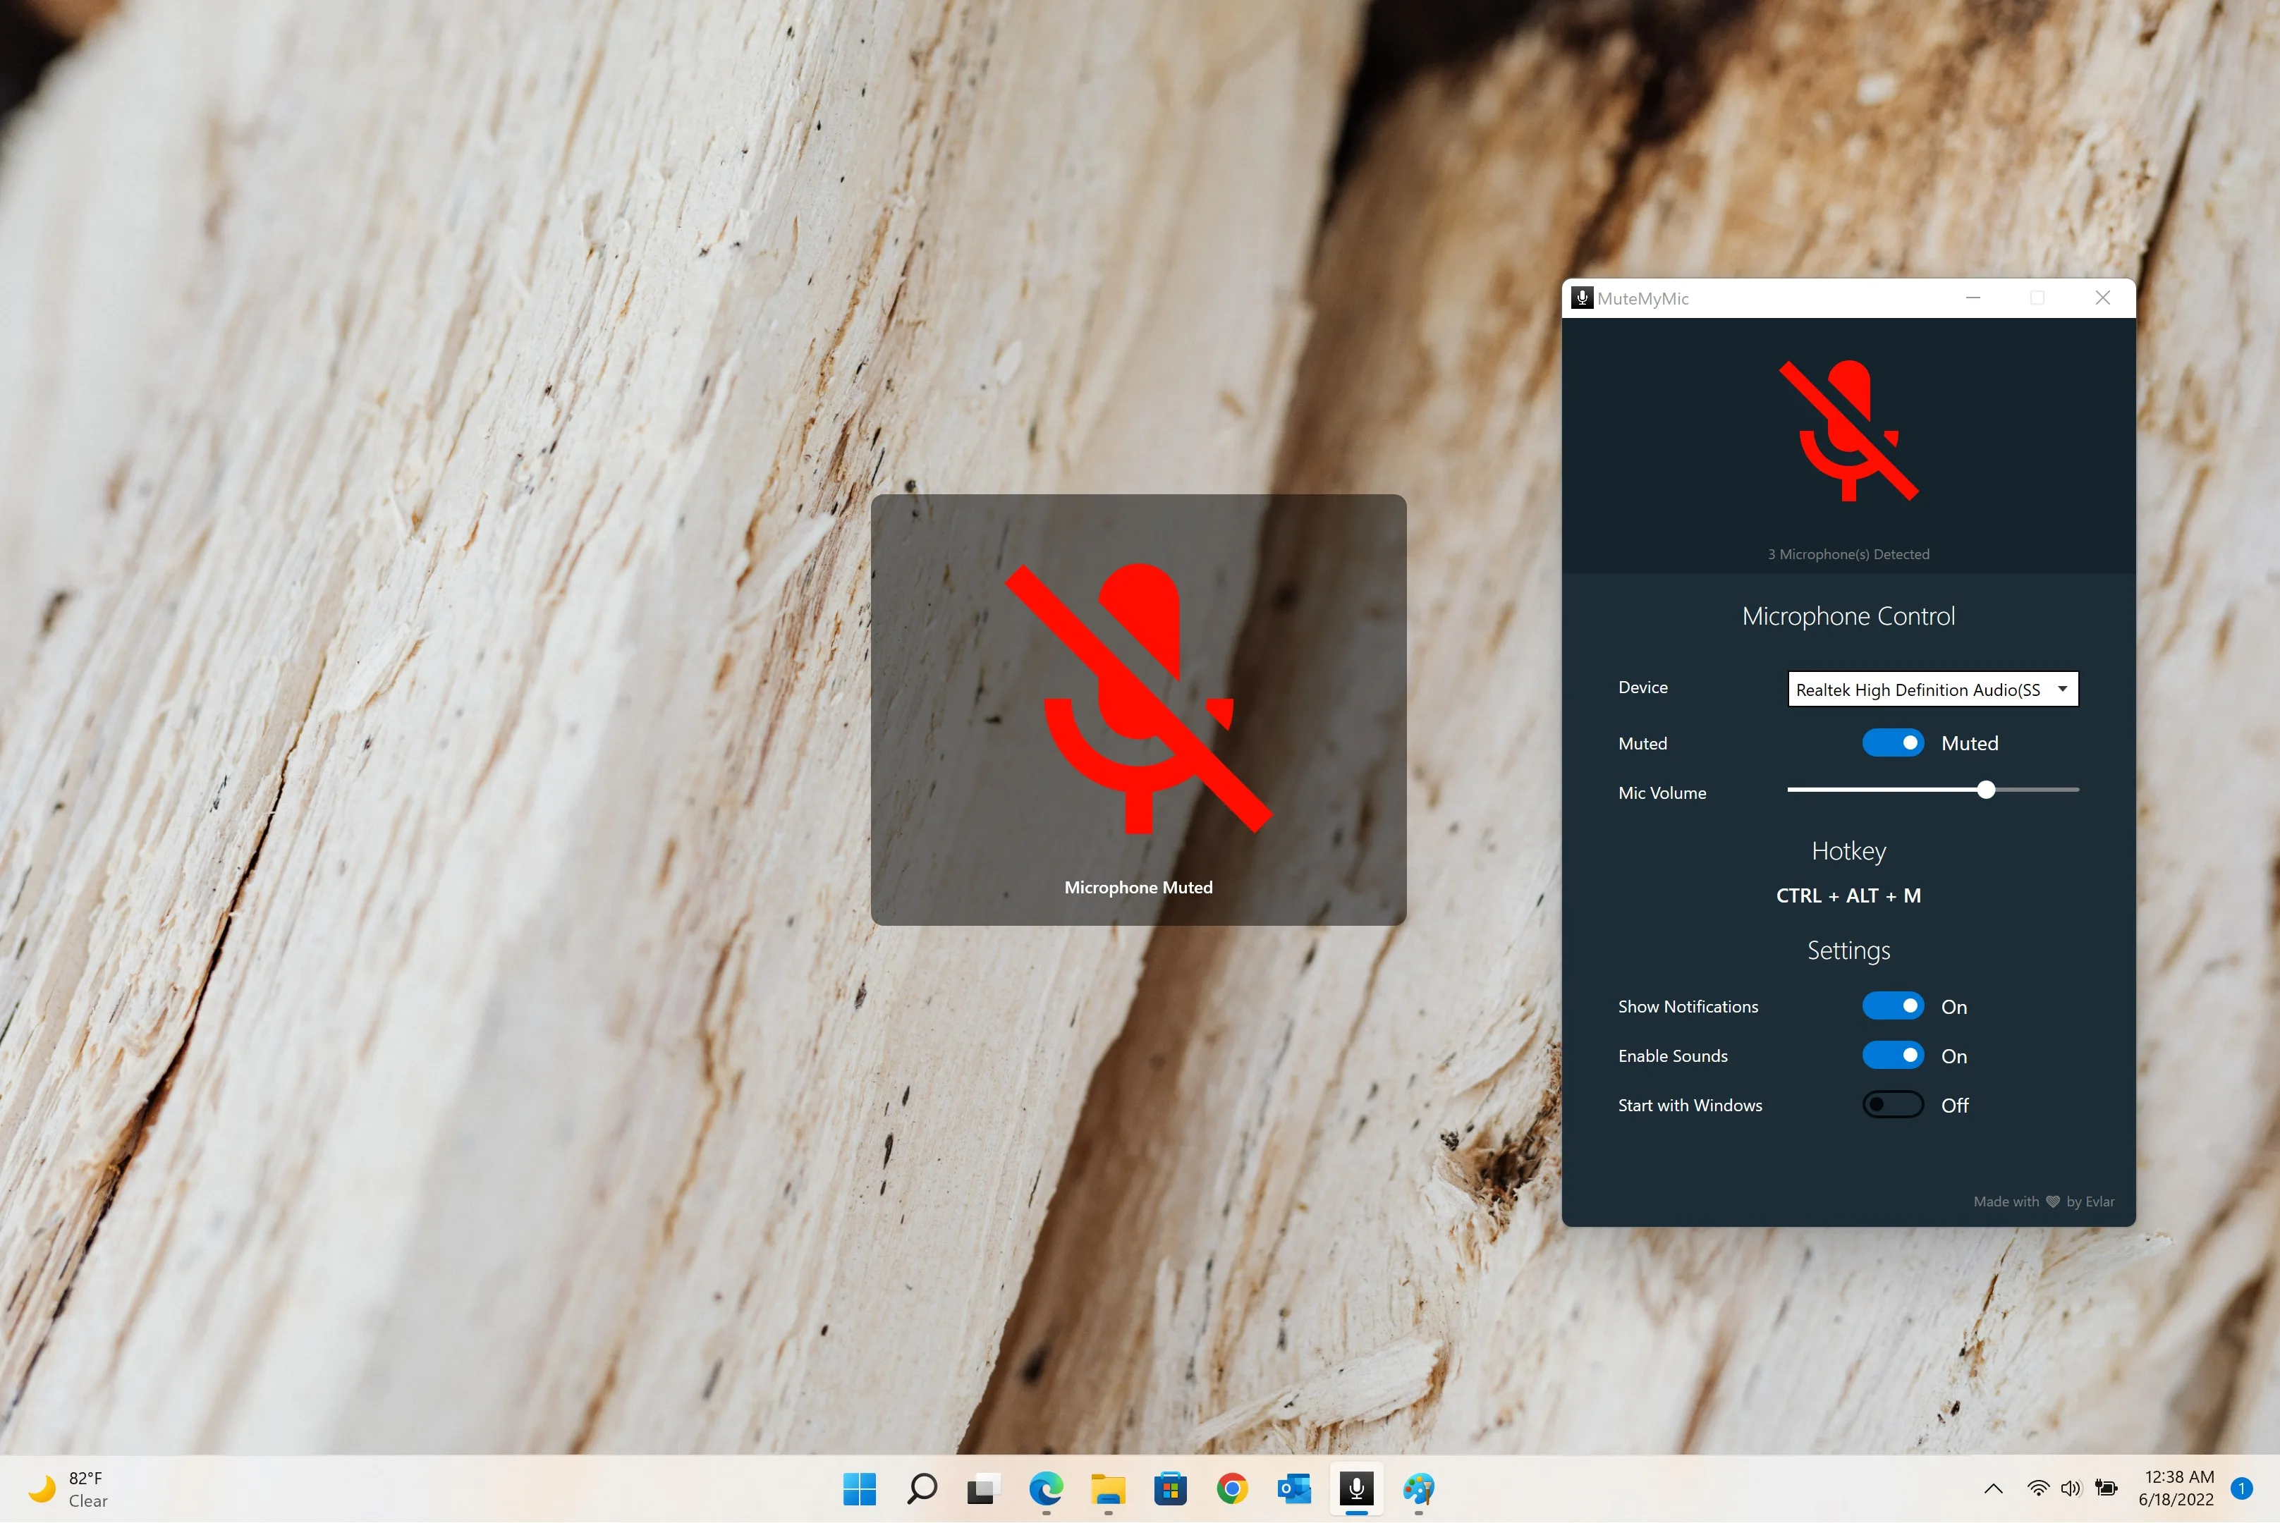The image size is (2280, 1523).
Task: Open File Explorer from taskbar
Action: 1107,1488
